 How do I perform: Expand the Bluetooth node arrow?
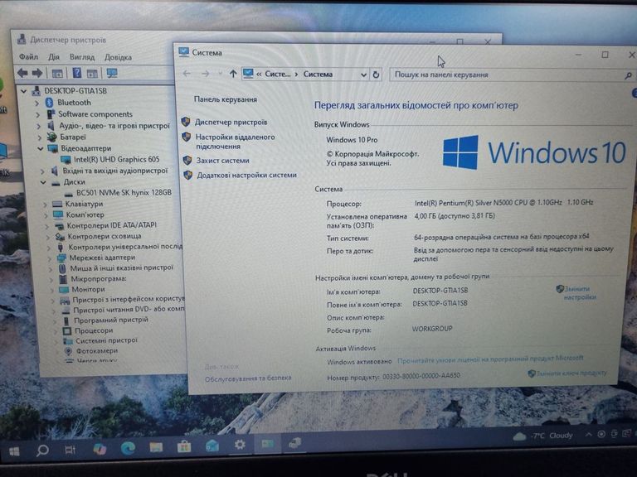(x=37, y=103)
